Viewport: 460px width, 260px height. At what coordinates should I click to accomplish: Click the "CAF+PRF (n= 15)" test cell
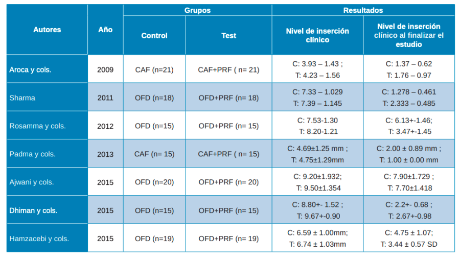228,154
